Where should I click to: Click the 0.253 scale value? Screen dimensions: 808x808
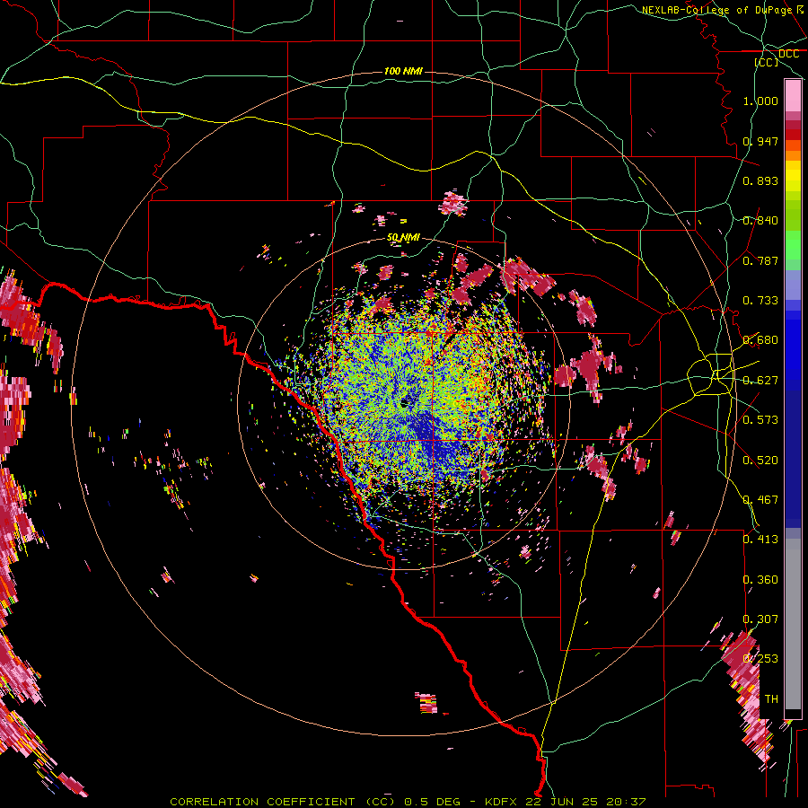760,659
